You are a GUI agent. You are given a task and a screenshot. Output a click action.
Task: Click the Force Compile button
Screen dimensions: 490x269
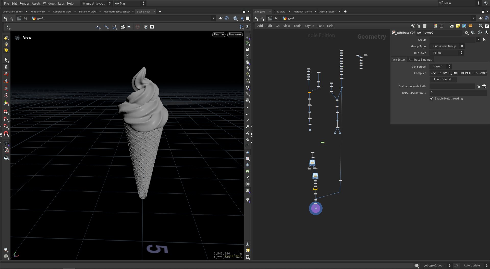[443, 79]
